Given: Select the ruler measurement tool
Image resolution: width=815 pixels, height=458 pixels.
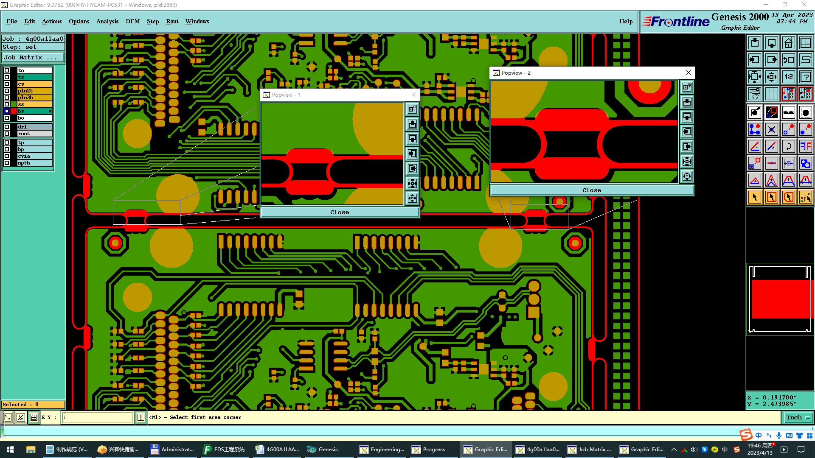Looking at the screenshot, I should pos(789,112).
